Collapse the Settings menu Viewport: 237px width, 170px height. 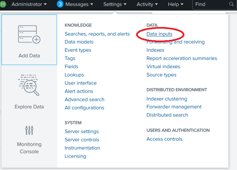coord(115,4)
